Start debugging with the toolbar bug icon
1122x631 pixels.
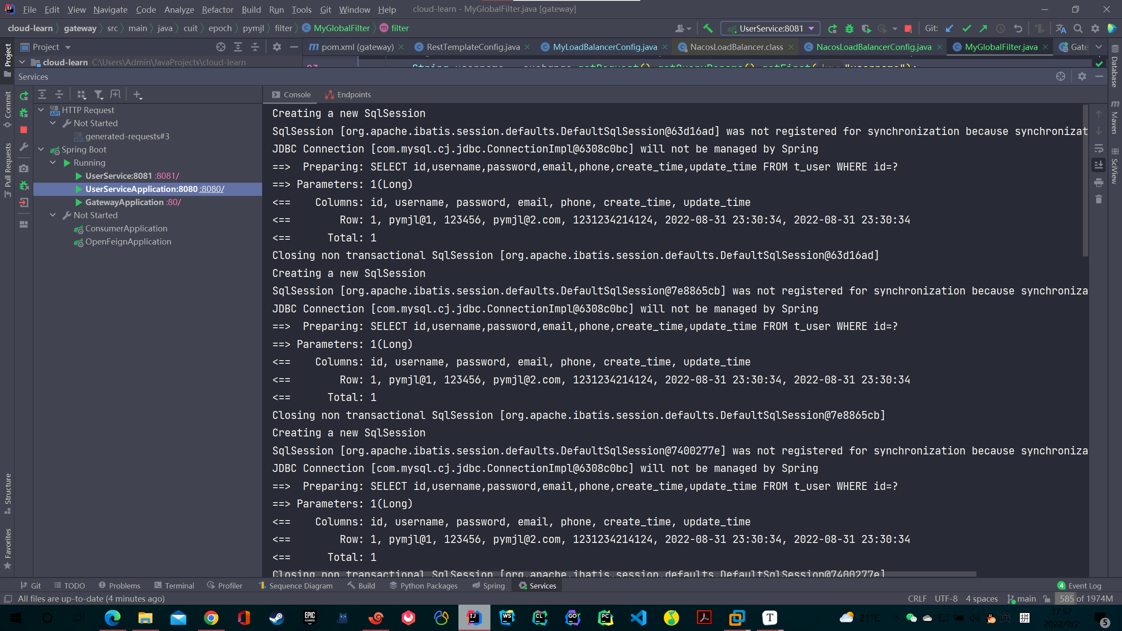(x=849, y=28)
